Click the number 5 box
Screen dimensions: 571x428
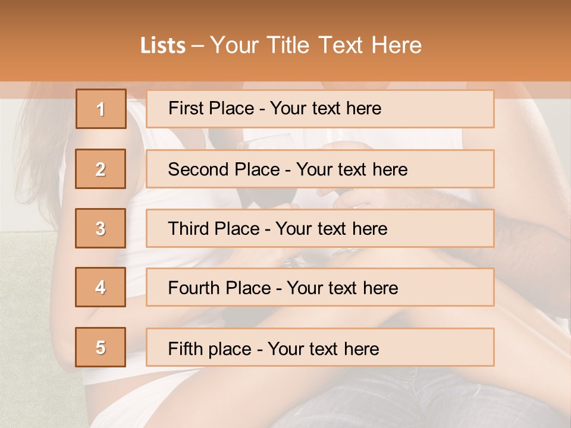point(101,347)
